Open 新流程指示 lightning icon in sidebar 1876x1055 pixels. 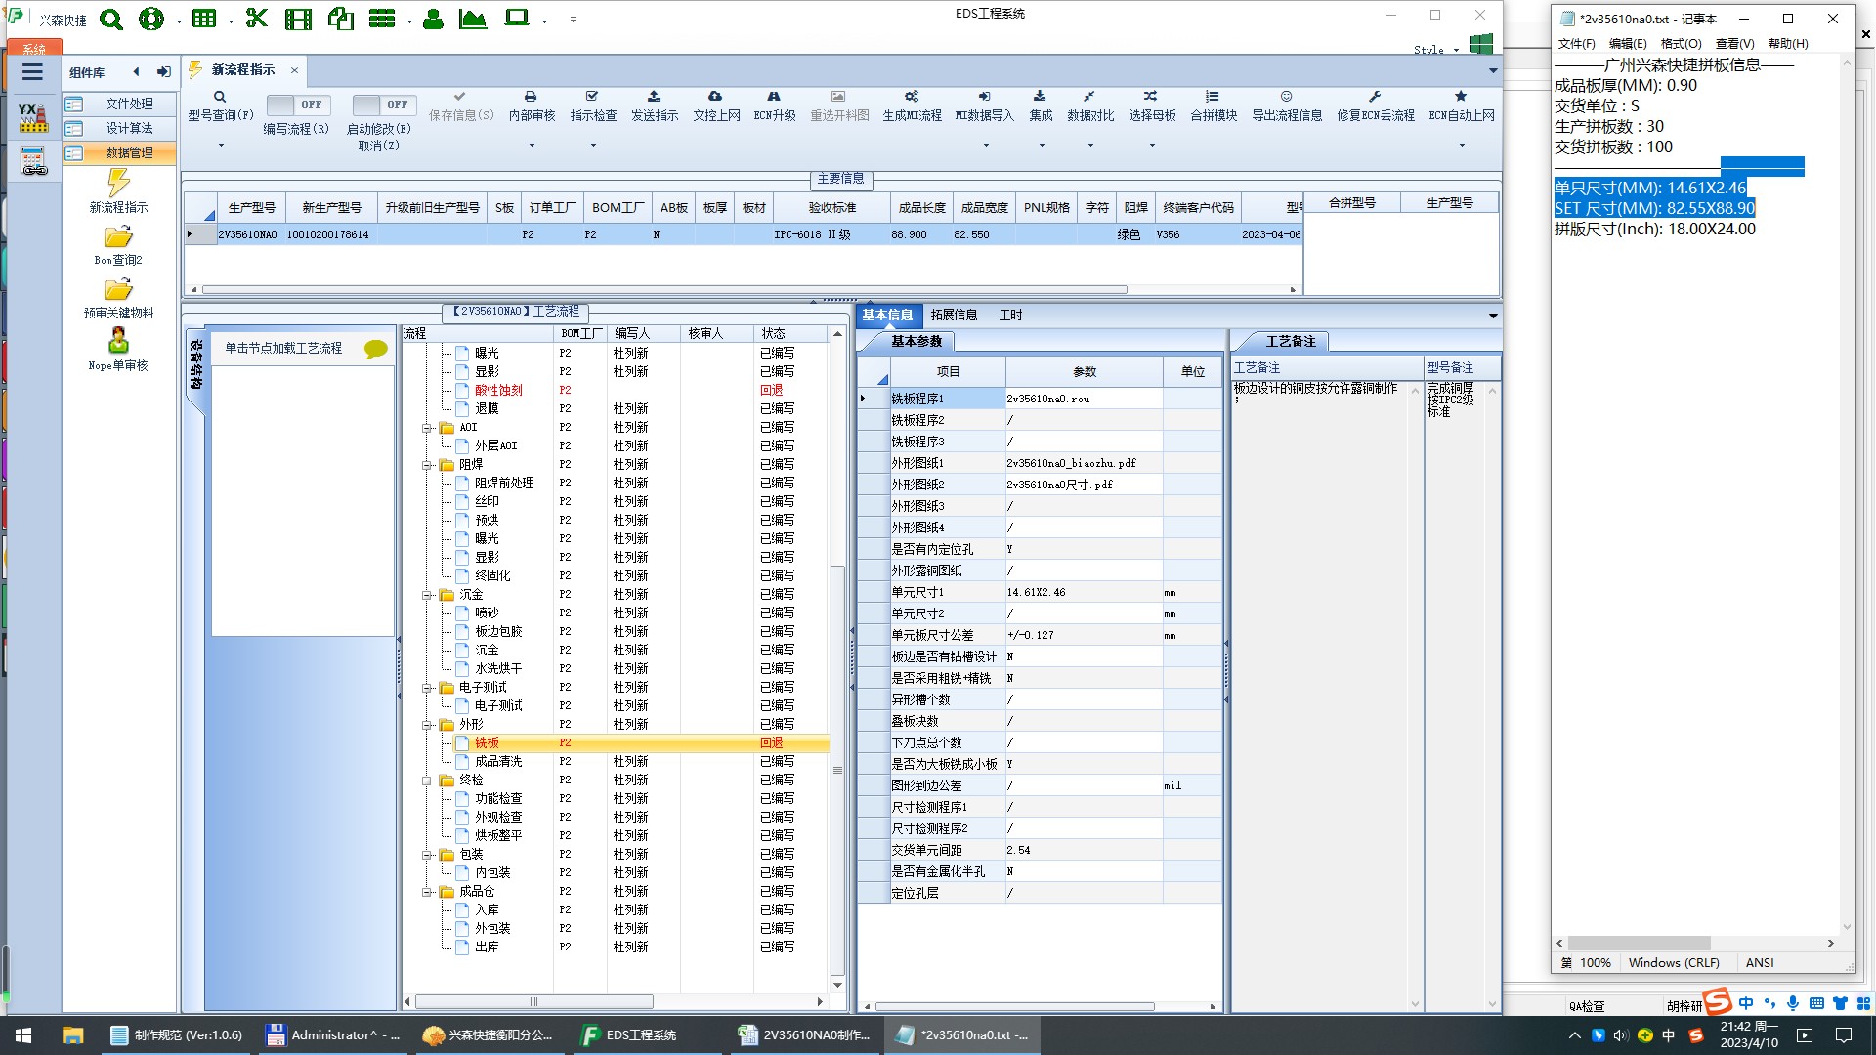(118, 183)
